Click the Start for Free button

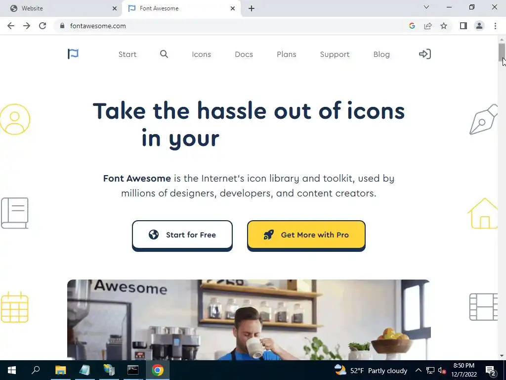pos(182,235)
